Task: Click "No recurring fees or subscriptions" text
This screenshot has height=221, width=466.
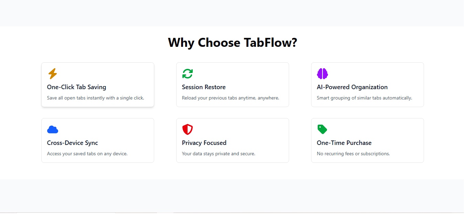Action: coord(353,154)
